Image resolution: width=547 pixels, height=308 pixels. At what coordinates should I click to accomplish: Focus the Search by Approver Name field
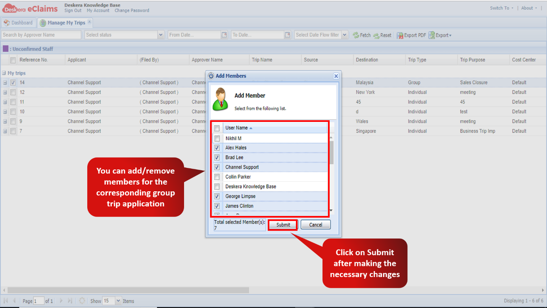pos(41,35)
